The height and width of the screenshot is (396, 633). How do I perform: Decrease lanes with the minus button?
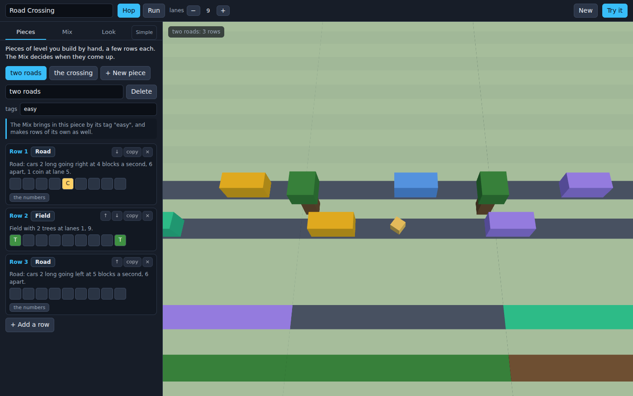(194, 10)
